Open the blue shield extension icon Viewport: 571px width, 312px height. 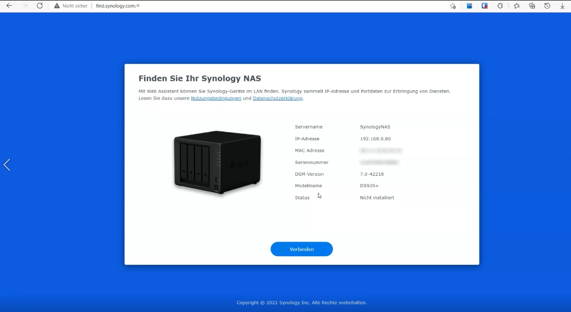point(485,6)
